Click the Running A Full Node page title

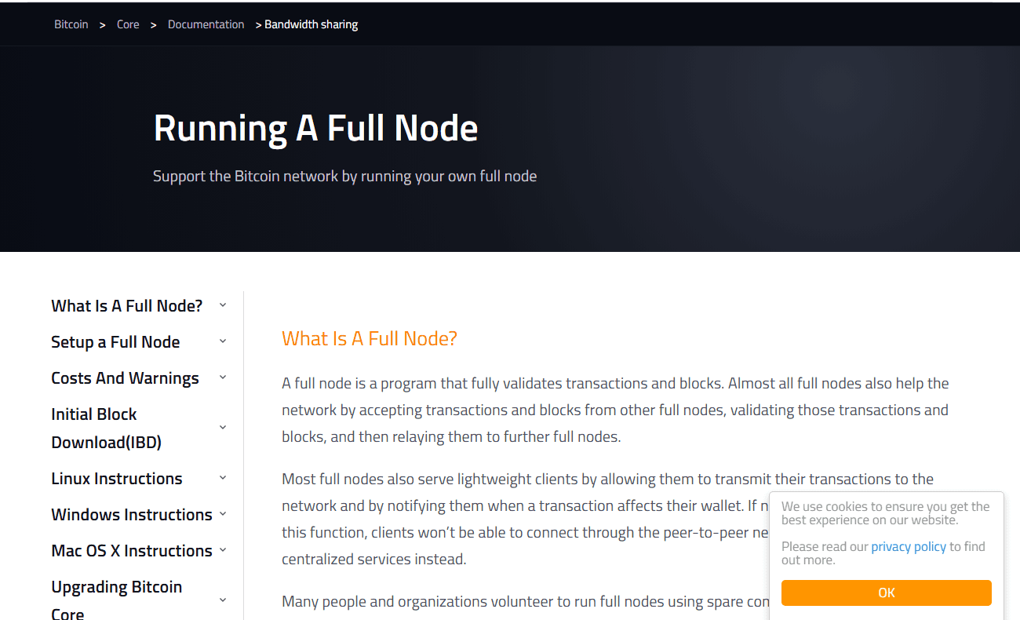[x=315, y=128]
